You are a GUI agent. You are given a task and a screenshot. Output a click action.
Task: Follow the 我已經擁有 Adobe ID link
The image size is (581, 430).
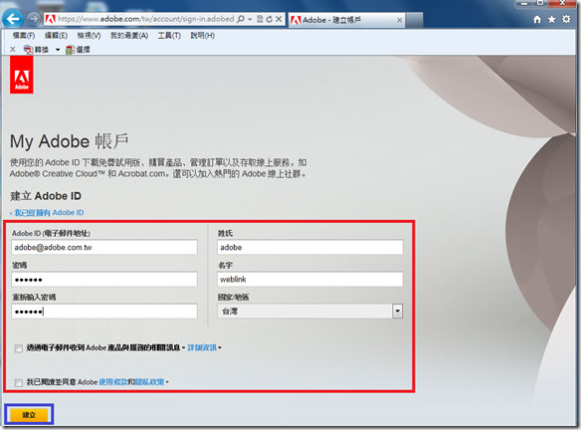pos(49,213)
